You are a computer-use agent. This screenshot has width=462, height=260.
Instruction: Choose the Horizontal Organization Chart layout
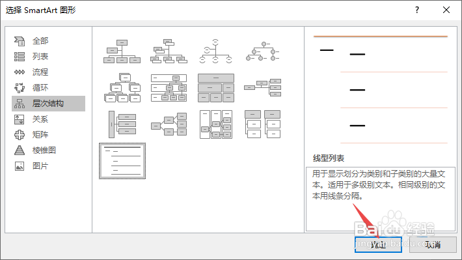click(x=262, y=88)
